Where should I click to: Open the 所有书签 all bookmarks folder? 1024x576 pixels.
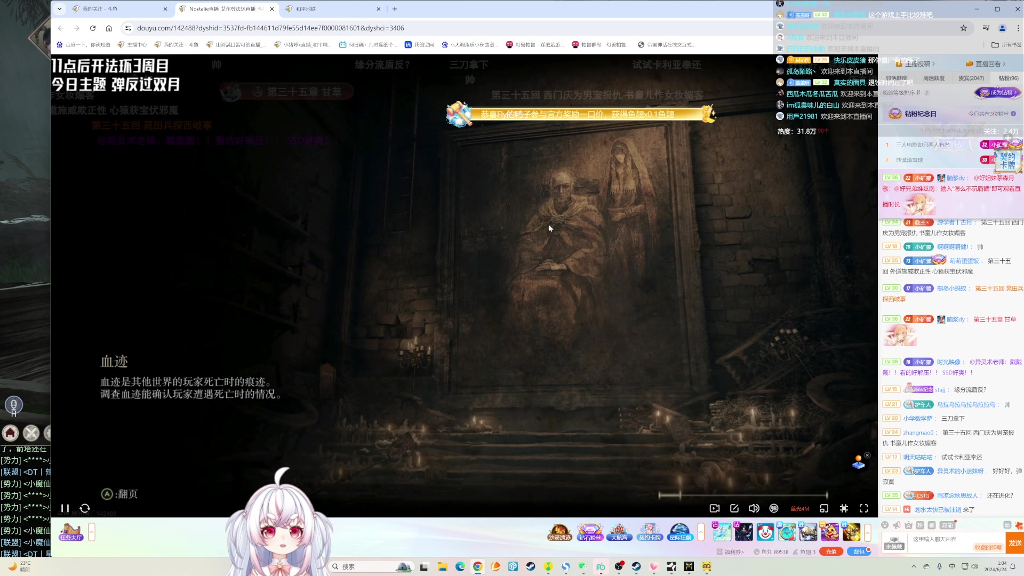click(x=1006, y=45)
